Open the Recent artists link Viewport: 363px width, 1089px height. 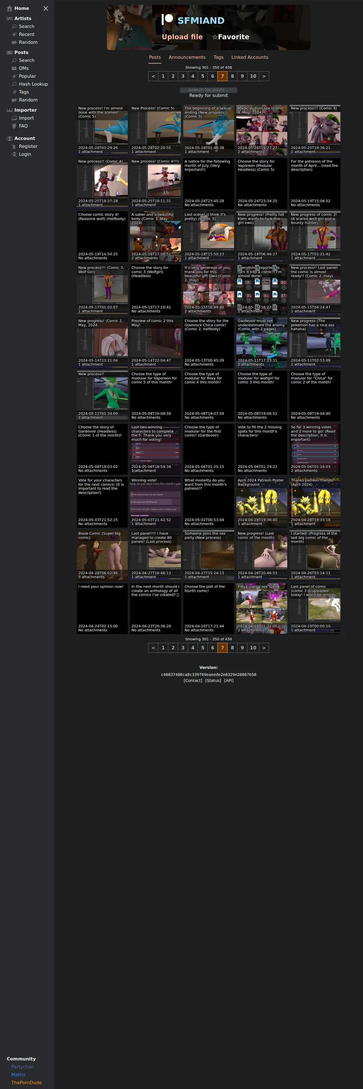(x=27, y=35)
